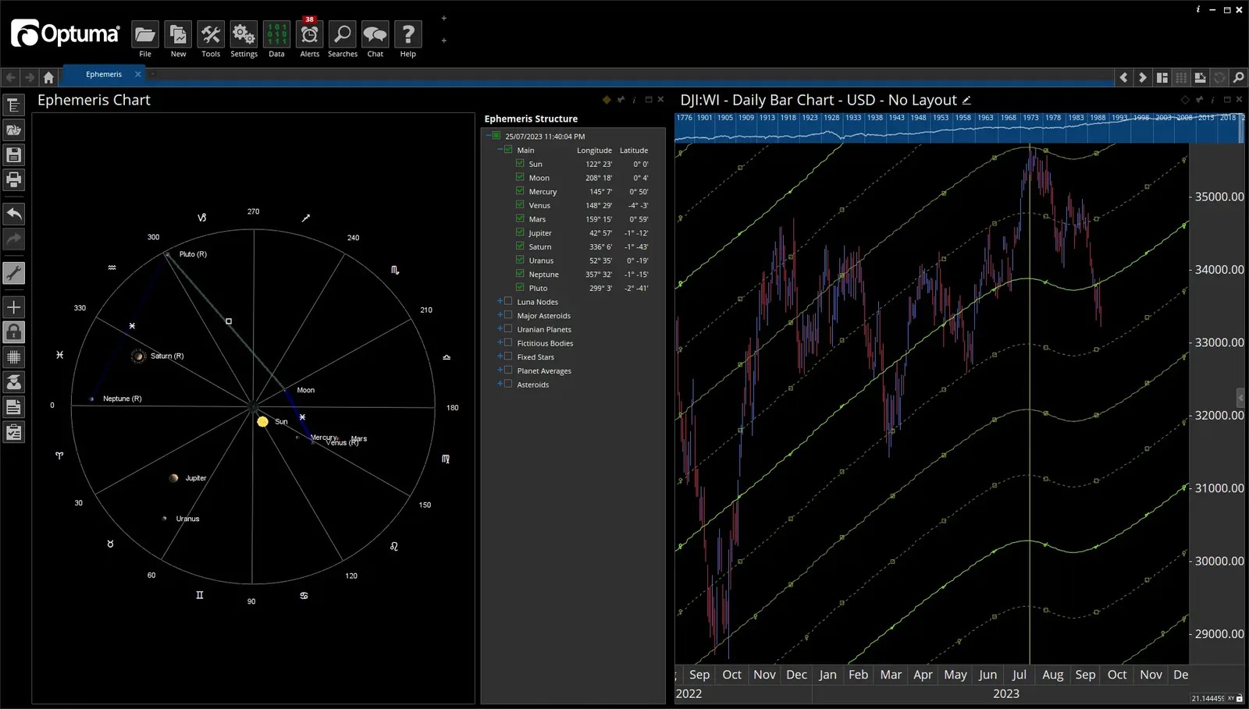Open the Tools menu icon
Screen dimensions: 1249x709
(211, 34)
